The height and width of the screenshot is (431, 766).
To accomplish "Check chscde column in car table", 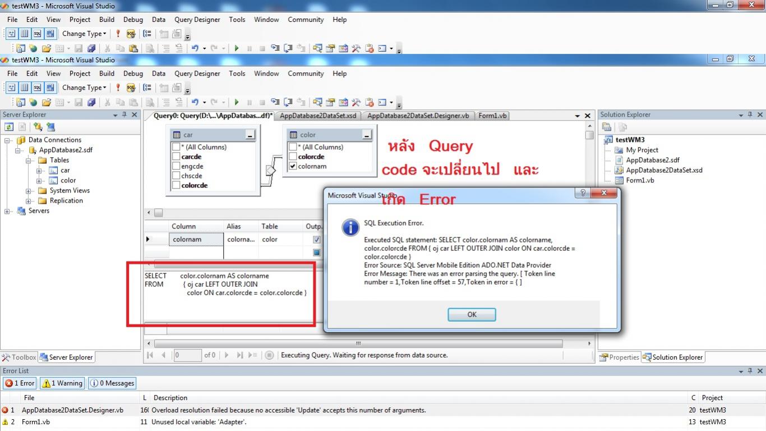I will (176, 176).
